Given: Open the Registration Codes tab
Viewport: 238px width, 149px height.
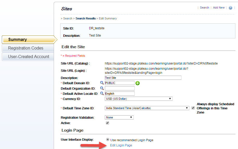Looking at the screenshot, I should 28,48.
